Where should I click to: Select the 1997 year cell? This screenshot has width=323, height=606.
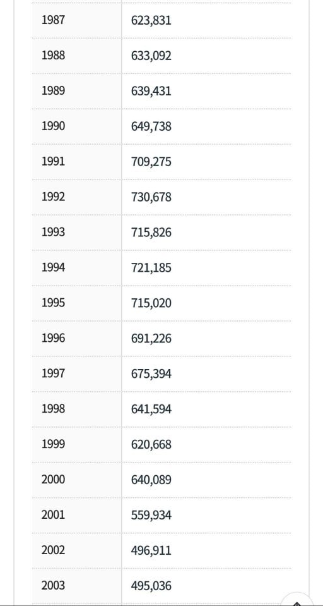click(x=77, y=373)
